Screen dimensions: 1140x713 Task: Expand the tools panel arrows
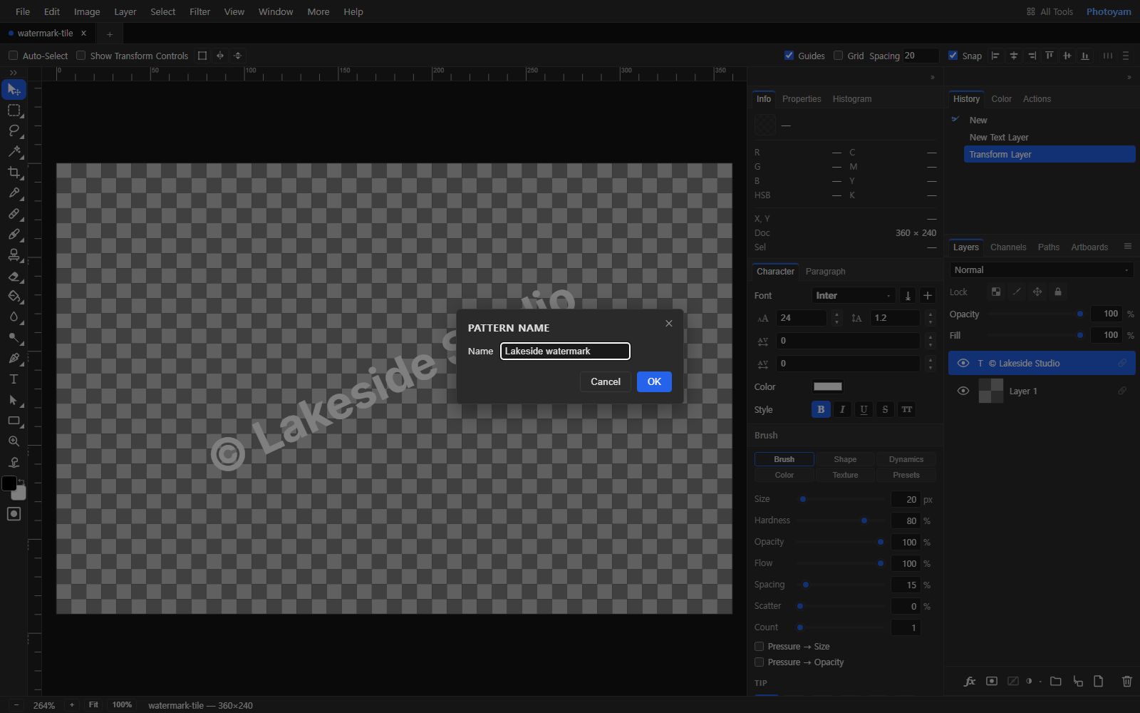point(14,73)
